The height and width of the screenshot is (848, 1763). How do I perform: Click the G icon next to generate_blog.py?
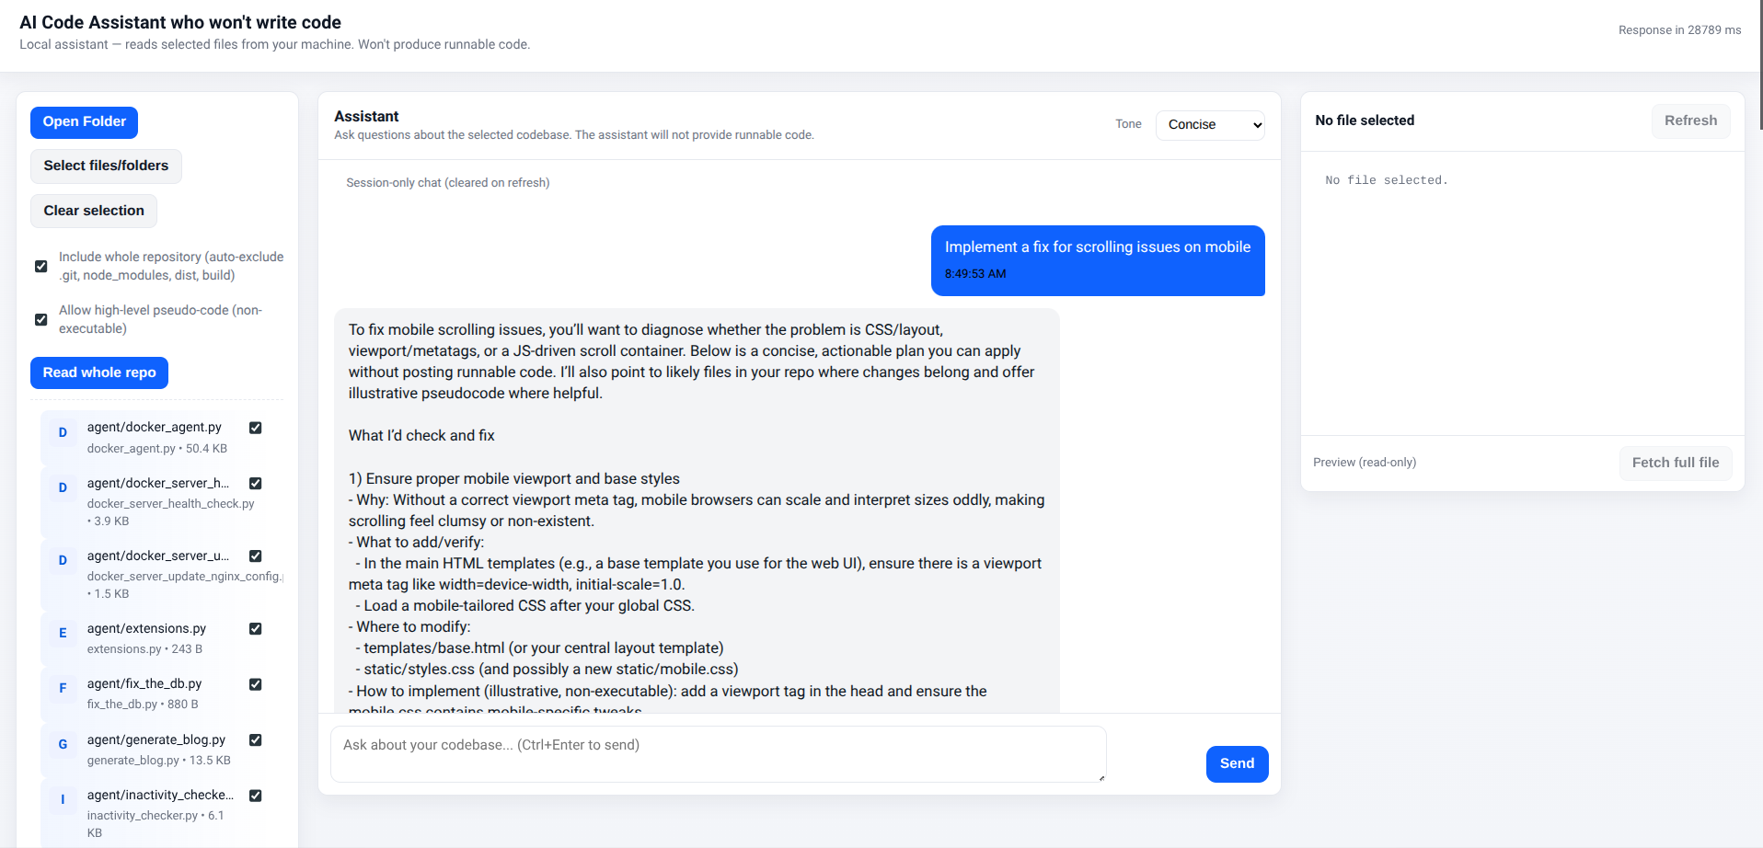(x=63, y=744)
